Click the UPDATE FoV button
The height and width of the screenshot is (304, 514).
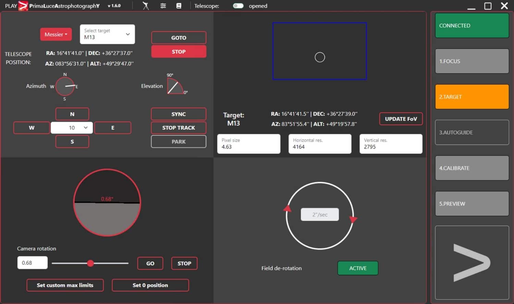click(x=401, y=119)
